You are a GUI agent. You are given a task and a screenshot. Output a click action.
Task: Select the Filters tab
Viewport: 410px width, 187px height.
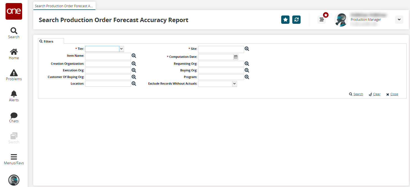point(48,41)
